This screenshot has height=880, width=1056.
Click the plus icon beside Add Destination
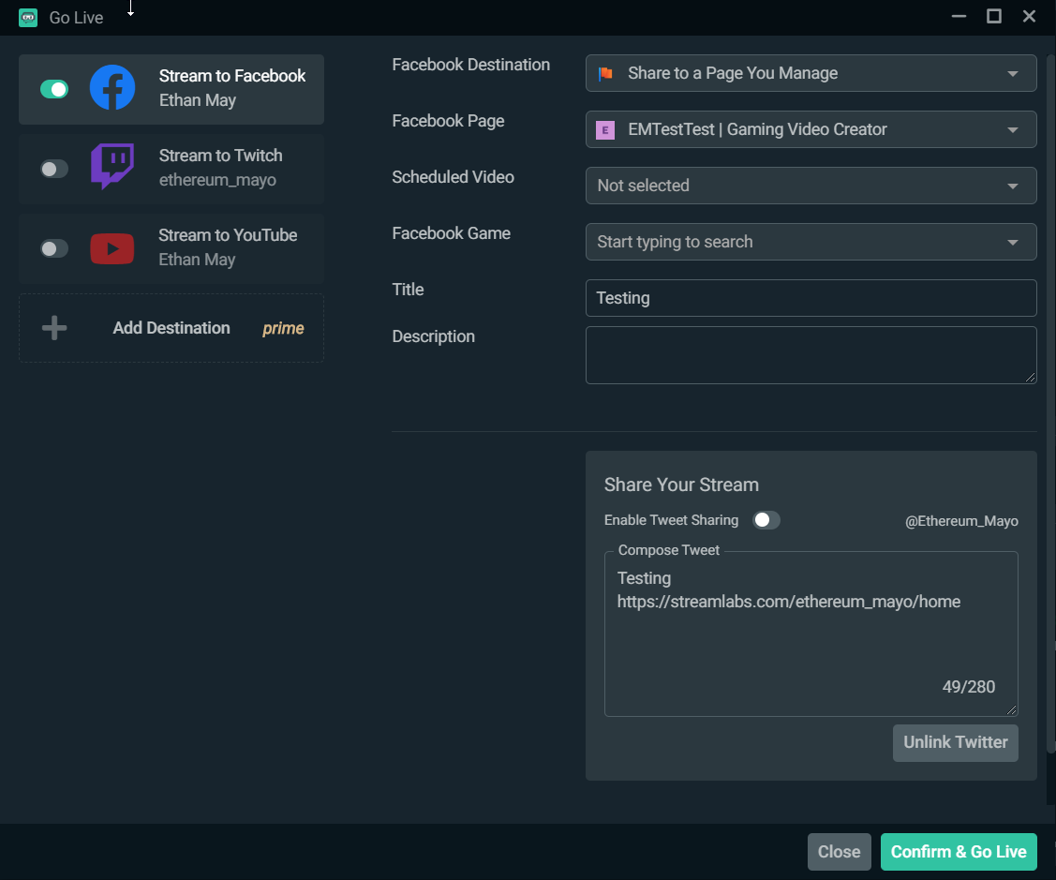pyautogui.click(x=54, y=328)
